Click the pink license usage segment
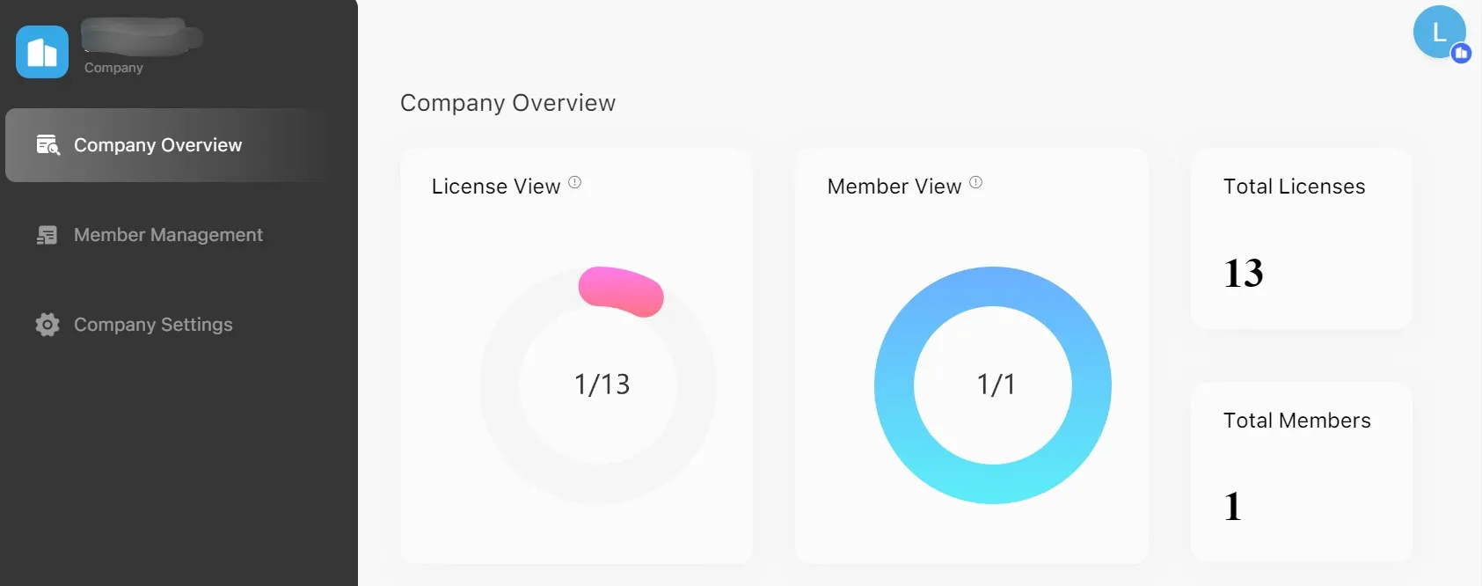This screenshot has width=1482, height=586. (x=621, y=291)
